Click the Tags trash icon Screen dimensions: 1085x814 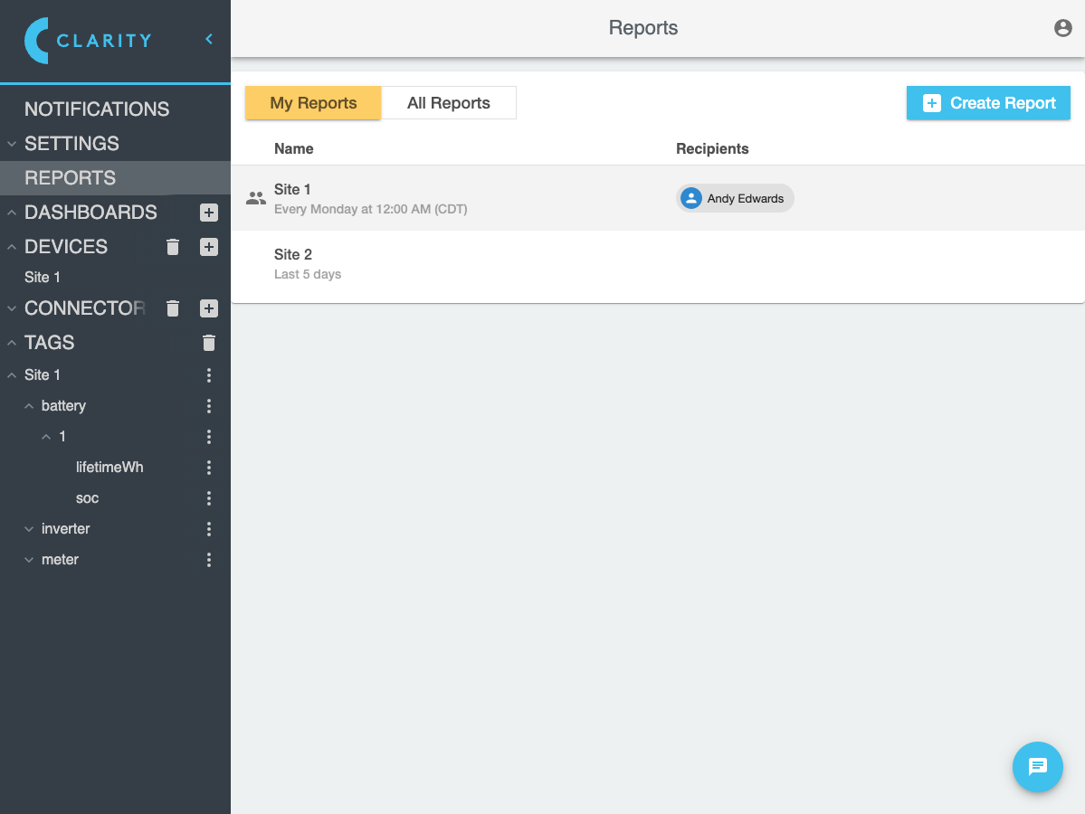[209, 343]
